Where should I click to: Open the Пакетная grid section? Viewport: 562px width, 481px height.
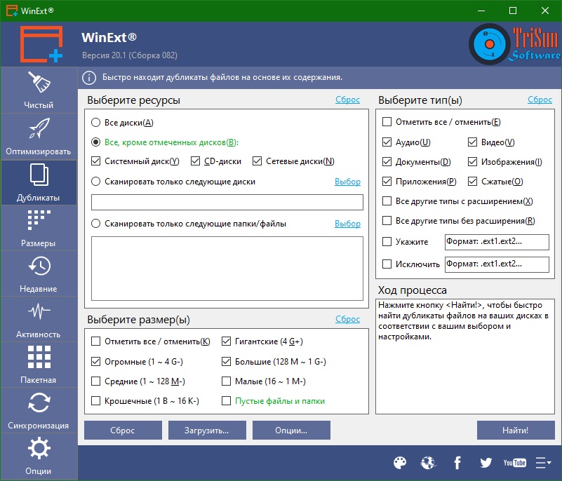pyautogui.click(x=39, y=365)
